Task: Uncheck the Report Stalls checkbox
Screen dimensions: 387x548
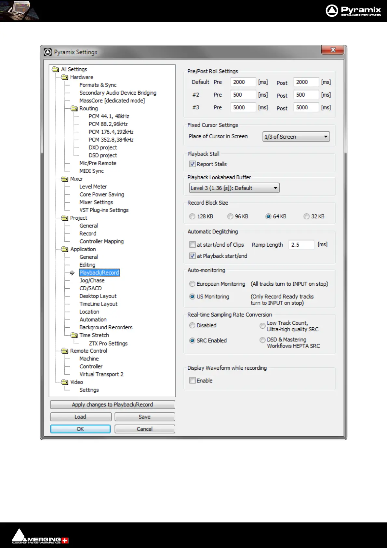Action: pyautogui.click(x=193, y=164)
